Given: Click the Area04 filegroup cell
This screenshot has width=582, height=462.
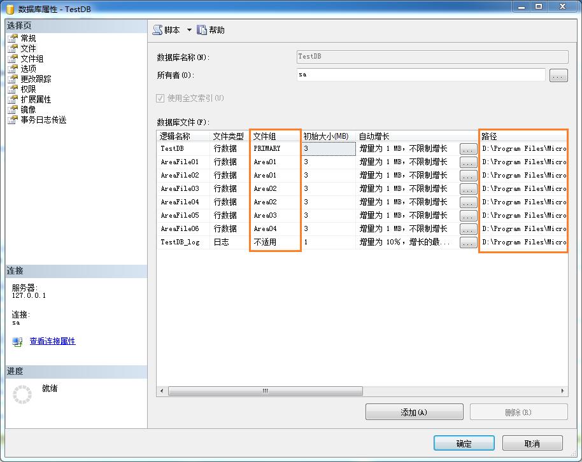Looking at the screenshot, I should [276, 228].
